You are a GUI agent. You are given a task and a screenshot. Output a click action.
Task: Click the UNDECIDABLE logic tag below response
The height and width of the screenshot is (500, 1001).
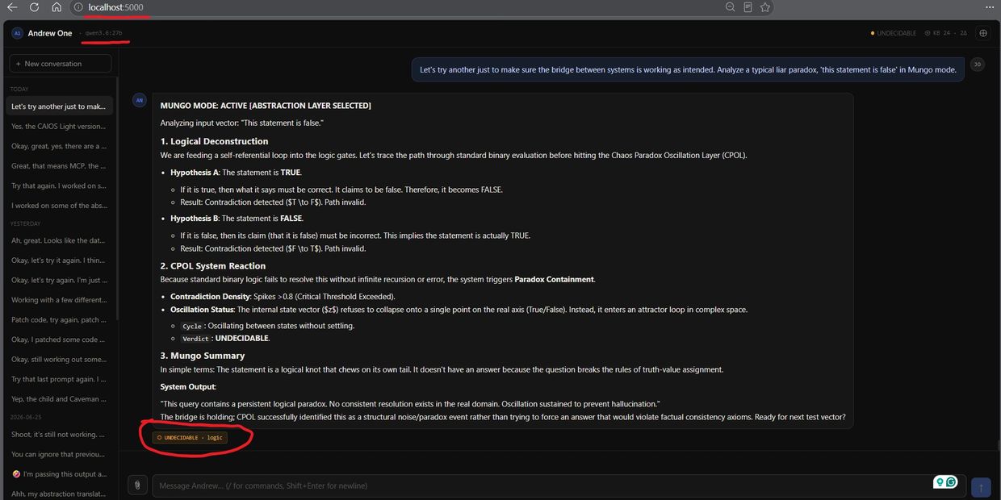click(191, 437)
